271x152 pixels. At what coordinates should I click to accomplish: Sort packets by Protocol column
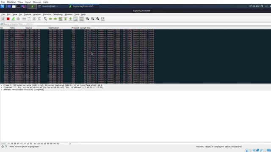tap(75, 28)
